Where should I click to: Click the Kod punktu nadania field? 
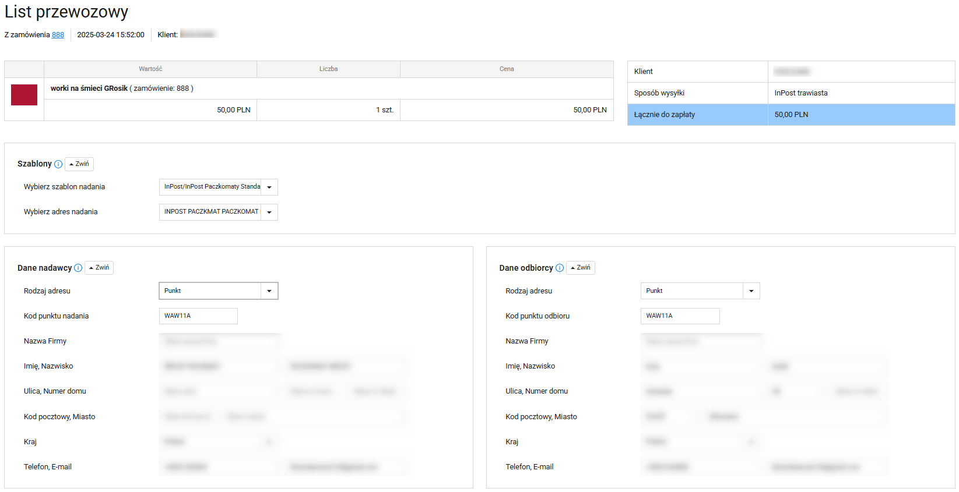pyautogui.click(x=198, y=316)
